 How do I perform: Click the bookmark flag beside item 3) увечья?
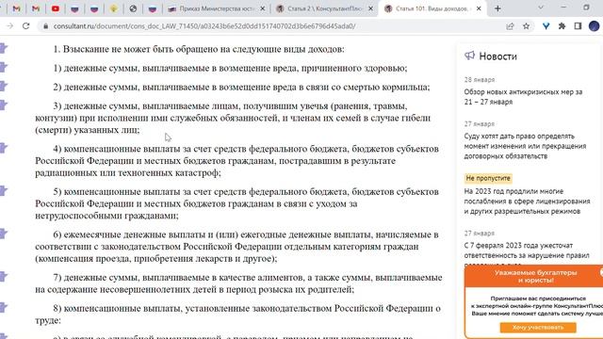[x=4, y=105]
